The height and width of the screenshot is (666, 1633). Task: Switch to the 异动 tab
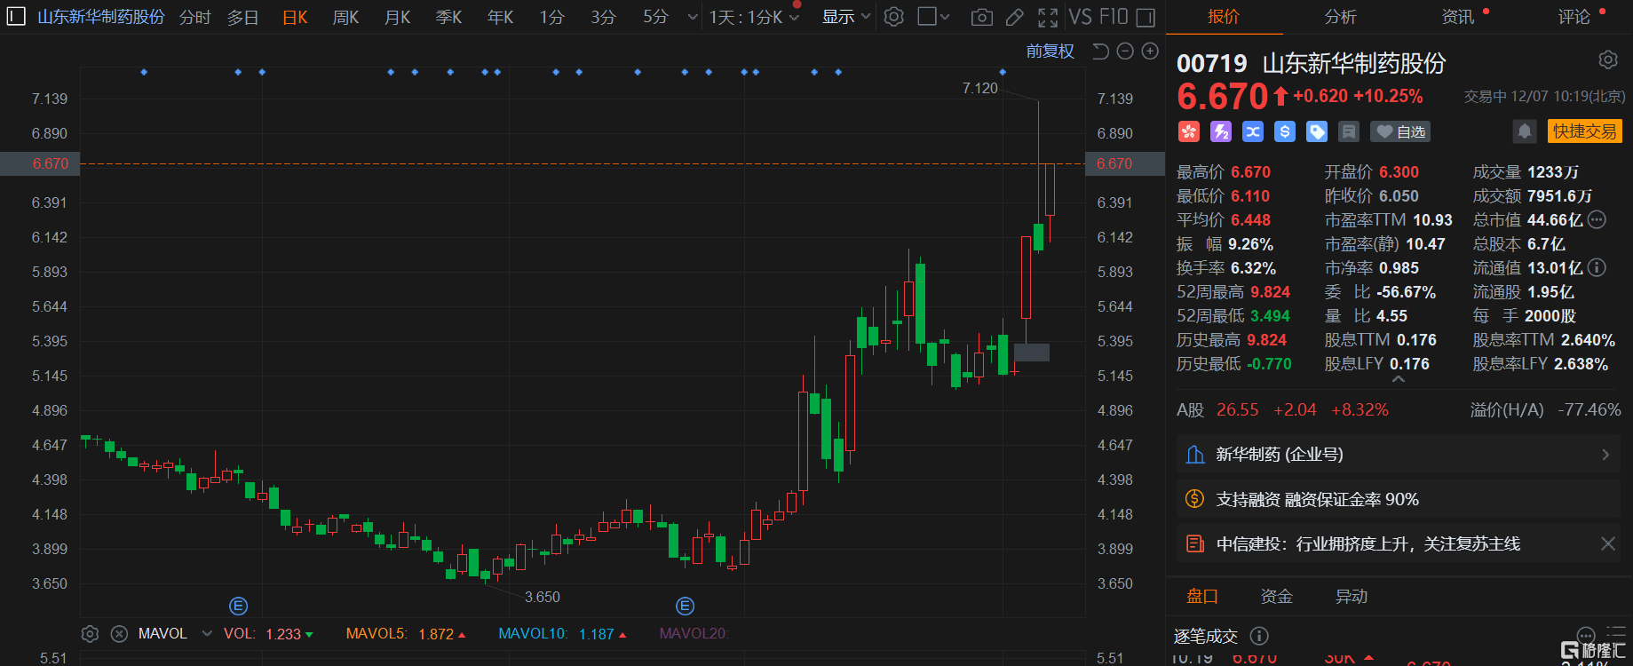click(x=1352, y=597)
